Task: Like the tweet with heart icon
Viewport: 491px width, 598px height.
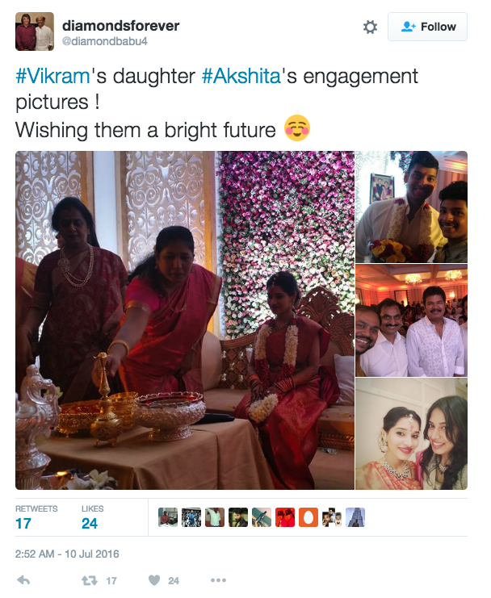Action: [x=154, y=580]
